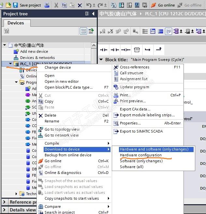This screenshot has height=214, width=206.
Task: Choose Hardware configuration download option
Action: (141, 155)
